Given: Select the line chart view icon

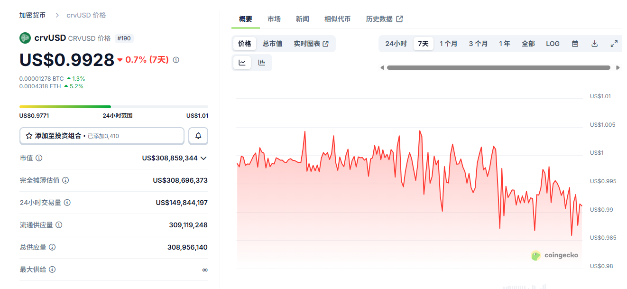Looking at the screenshot, I should click(x=242, y=63).
